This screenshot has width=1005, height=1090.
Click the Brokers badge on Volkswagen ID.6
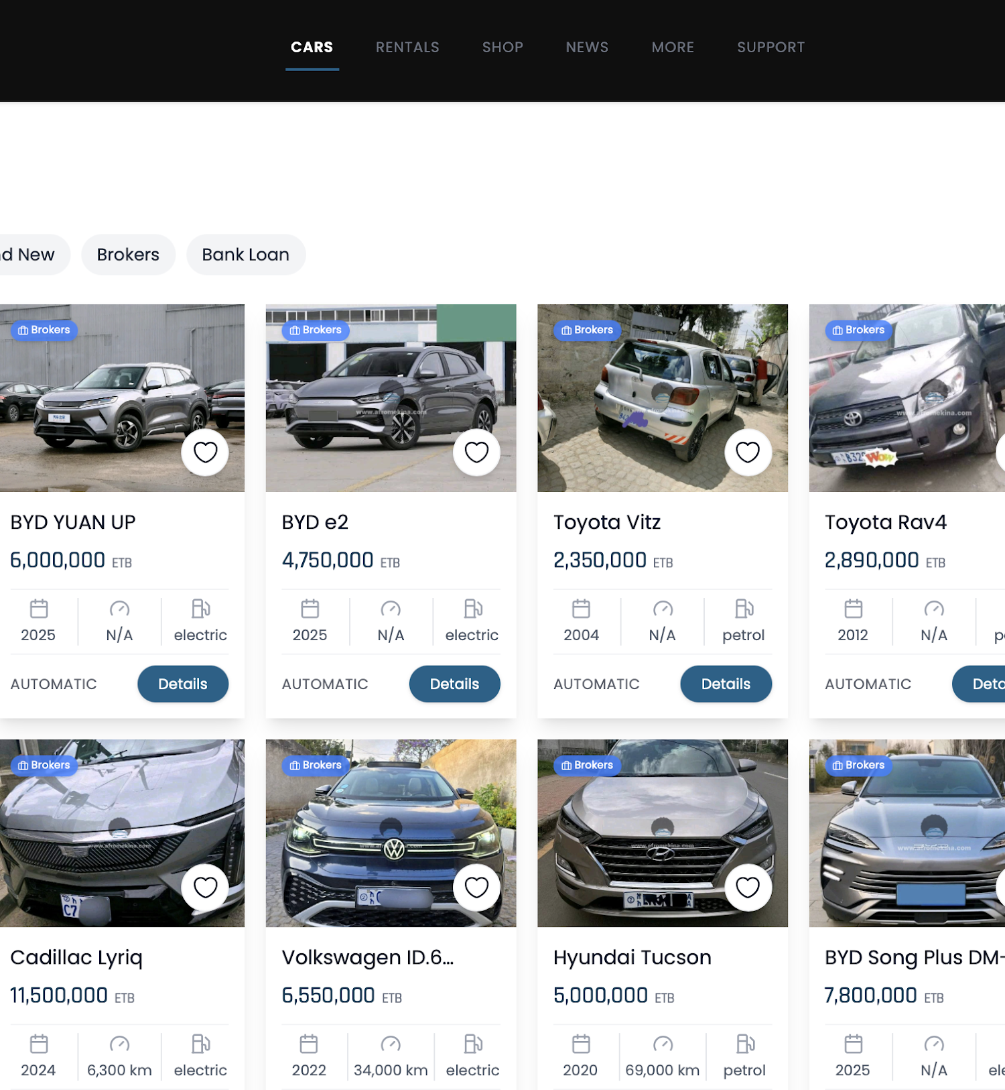pos(316,765)
